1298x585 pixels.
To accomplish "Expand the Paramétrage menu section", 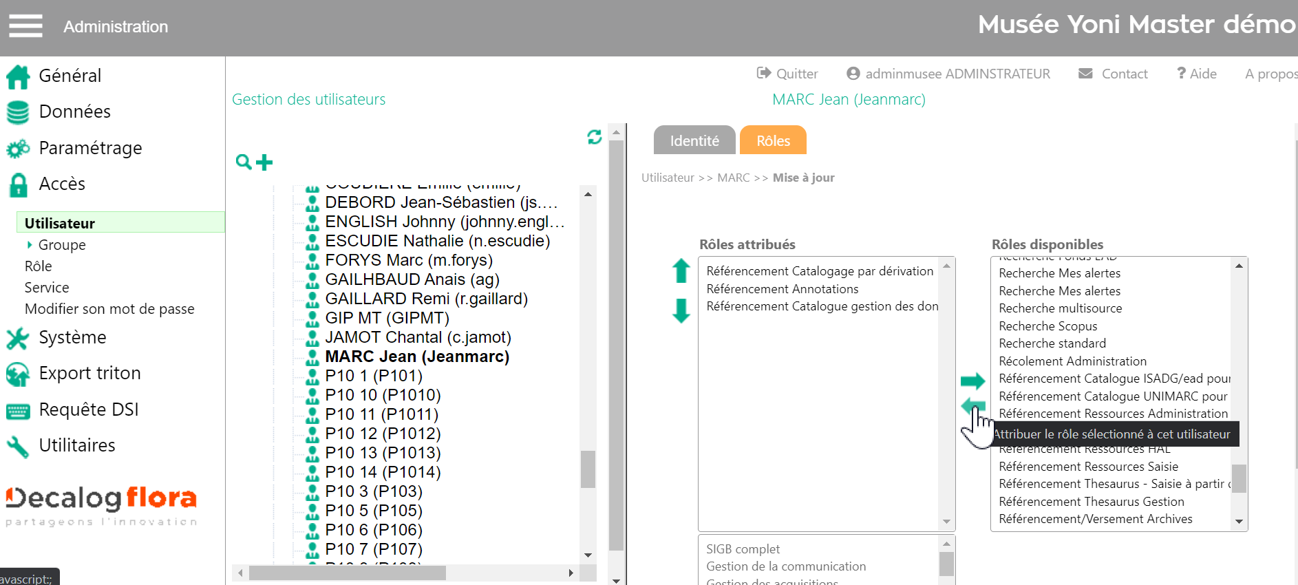I will coord(90,148).
